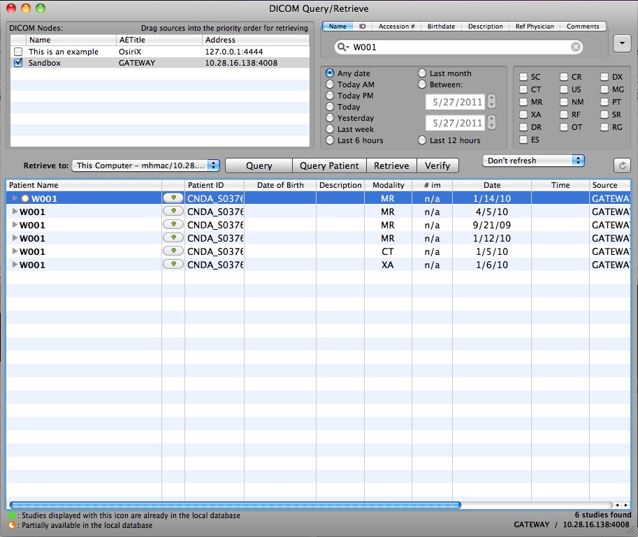Clear the search field with X icon
Screen dimensions: 638x537
tap(575, 47)
